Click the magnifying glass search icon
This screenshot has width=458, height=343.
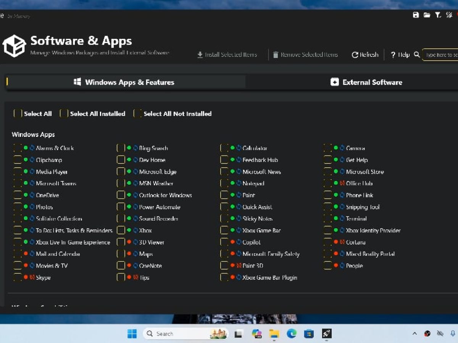point(417,54)
